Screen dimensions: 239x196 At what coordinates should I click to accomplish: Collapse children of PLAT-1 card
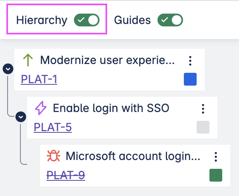pyautogui.click(x=8, y=69)
